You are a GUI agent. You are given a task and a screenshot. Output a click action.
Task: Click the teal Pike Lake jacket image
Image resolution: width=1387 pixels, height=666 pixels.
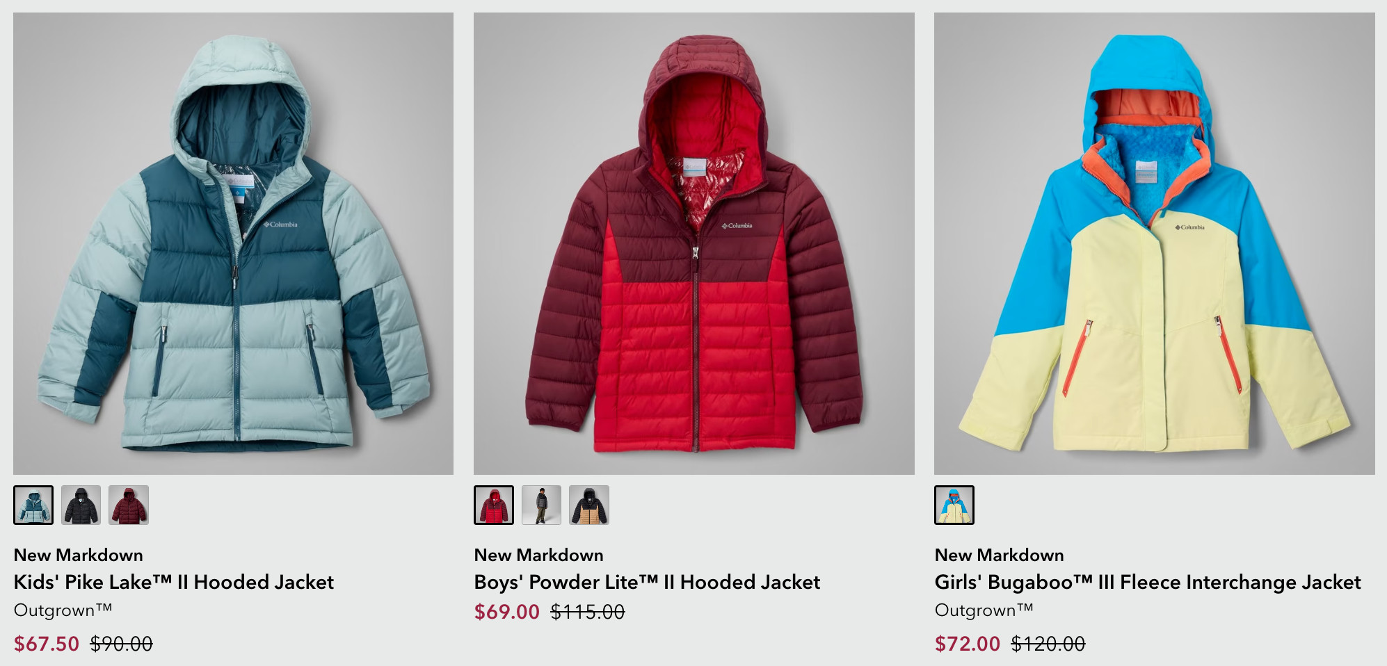point(233,243)
